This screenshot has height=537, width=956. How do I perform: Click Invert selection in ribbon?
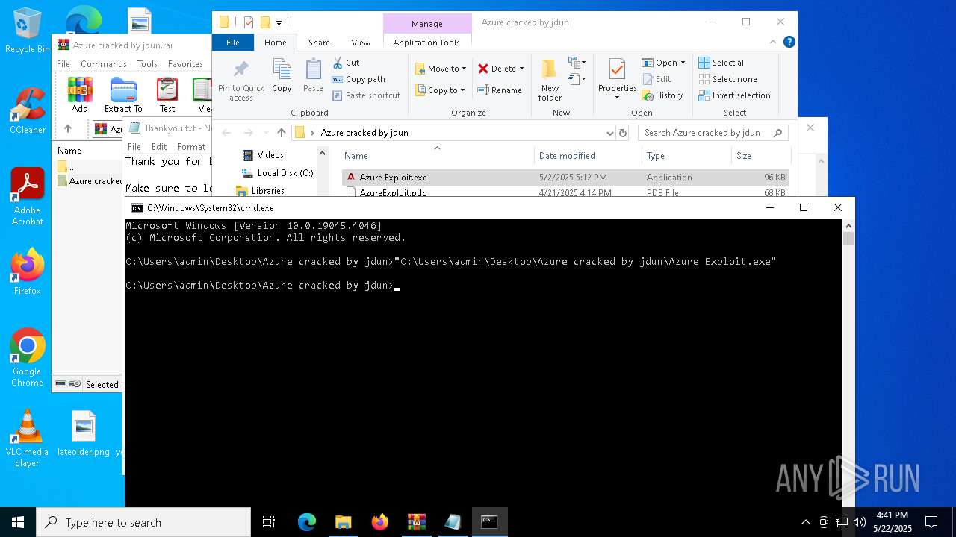pyautogui.click(x=734, y=95)
